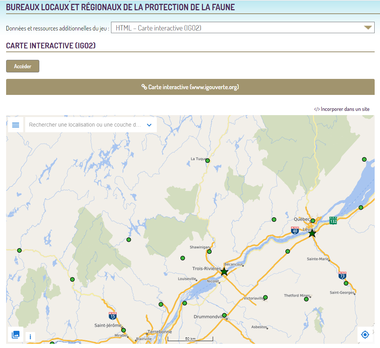Click the Trois-Rivières map label
Screen dimensions: 380x348
point(206,268)
